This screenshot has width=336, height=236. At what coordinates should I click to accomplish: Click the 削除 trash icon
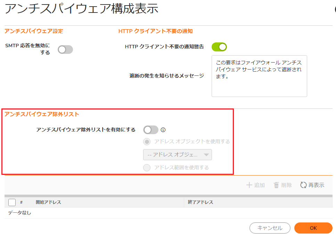coord(276,185)
